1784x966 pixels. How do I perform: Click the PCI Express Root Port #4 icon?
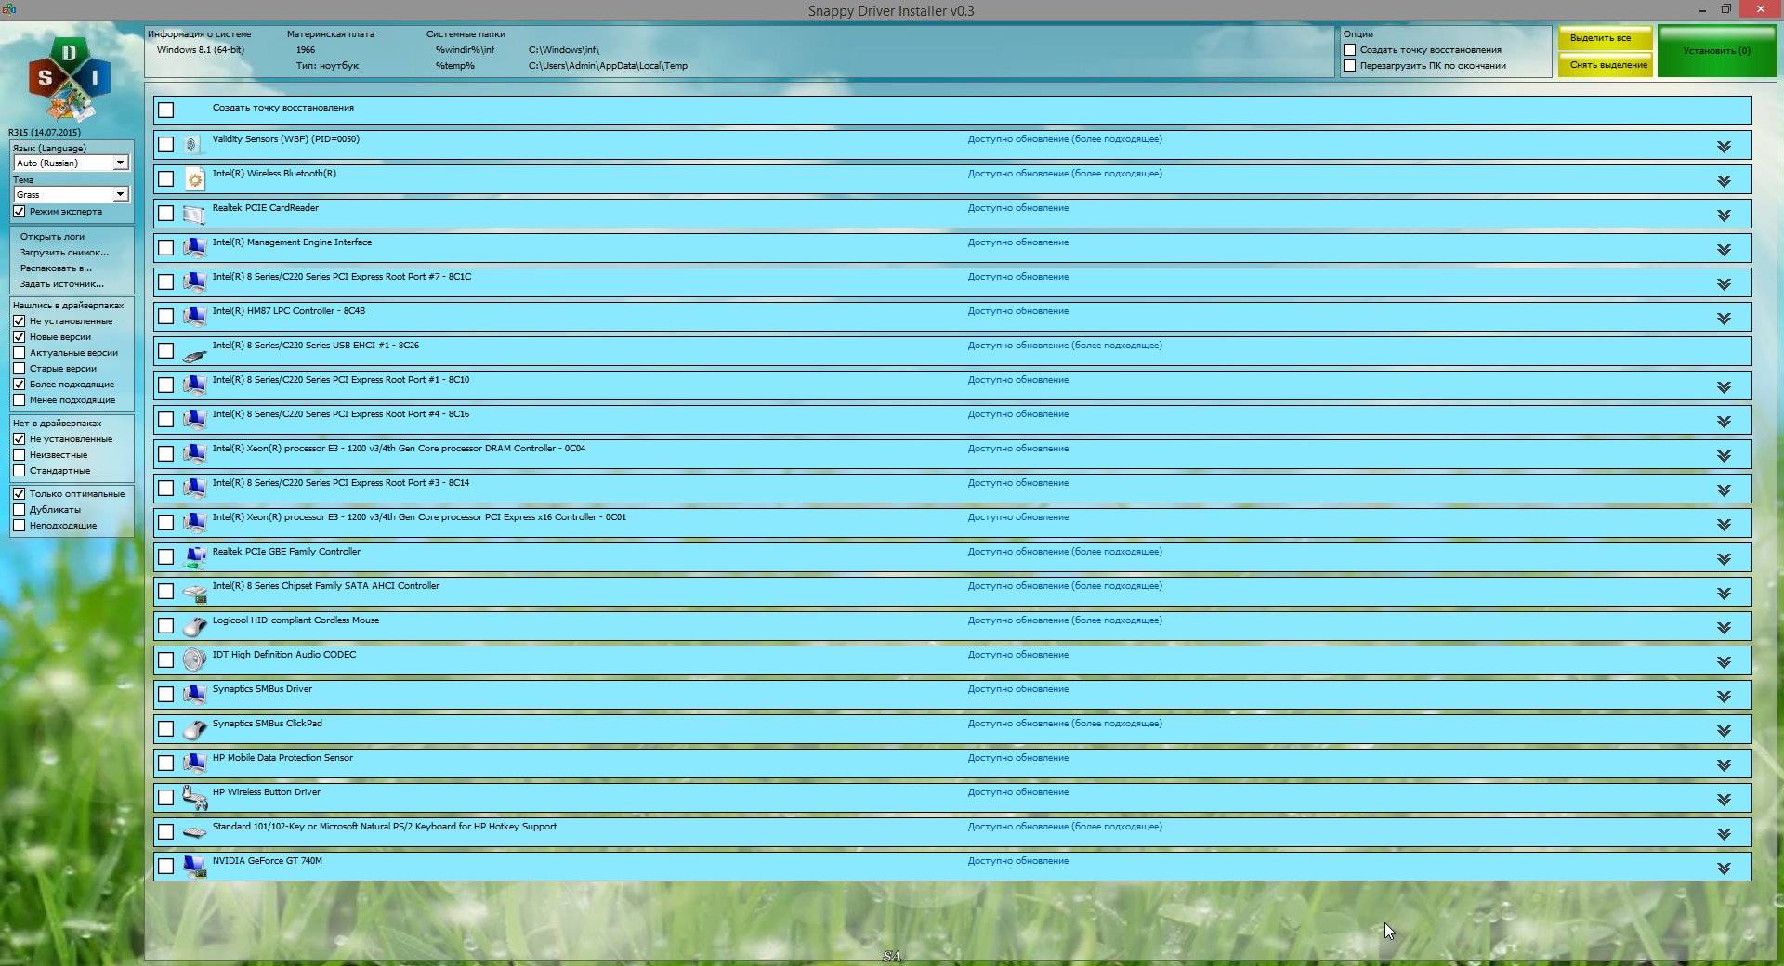tap(193, 420)
